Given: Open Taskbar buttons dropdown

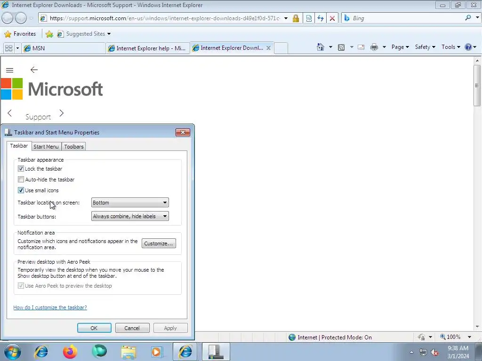Looking at the screenshot, I should 130,216.
